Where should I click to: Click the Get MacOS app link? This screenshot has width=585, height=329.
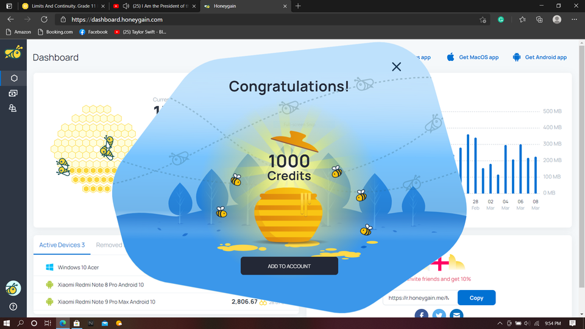click(473, 57)
